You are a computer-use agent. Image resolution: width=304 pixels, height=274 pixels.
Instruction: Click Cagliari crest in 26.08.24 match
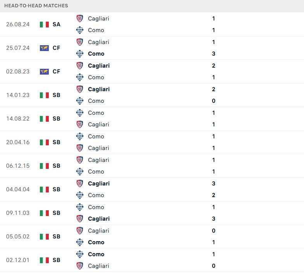(80, 19)
